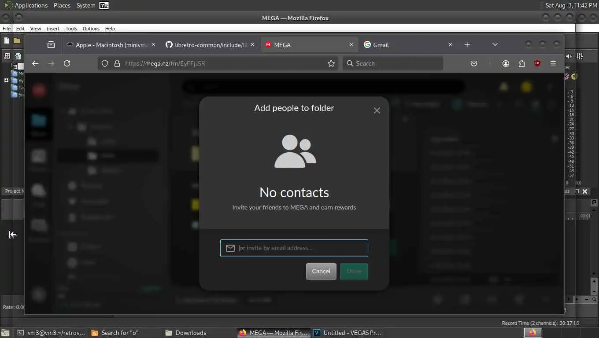The width and height of the screenshot is (599, 338).
Task: Click the VEGAS open folder icon
Action: click(x=17, y=40)
